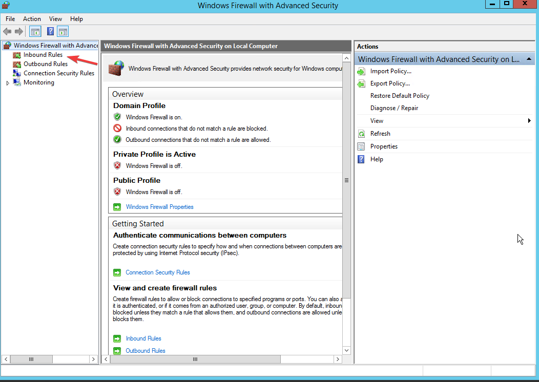Viewport: 539px width, 382px height.
Task: Toggle Show/Hide Action Pane toolbar icon
Action: coord(63,32)
